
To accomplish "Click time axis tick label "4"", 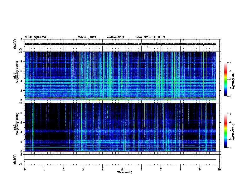I will (103, 170).
